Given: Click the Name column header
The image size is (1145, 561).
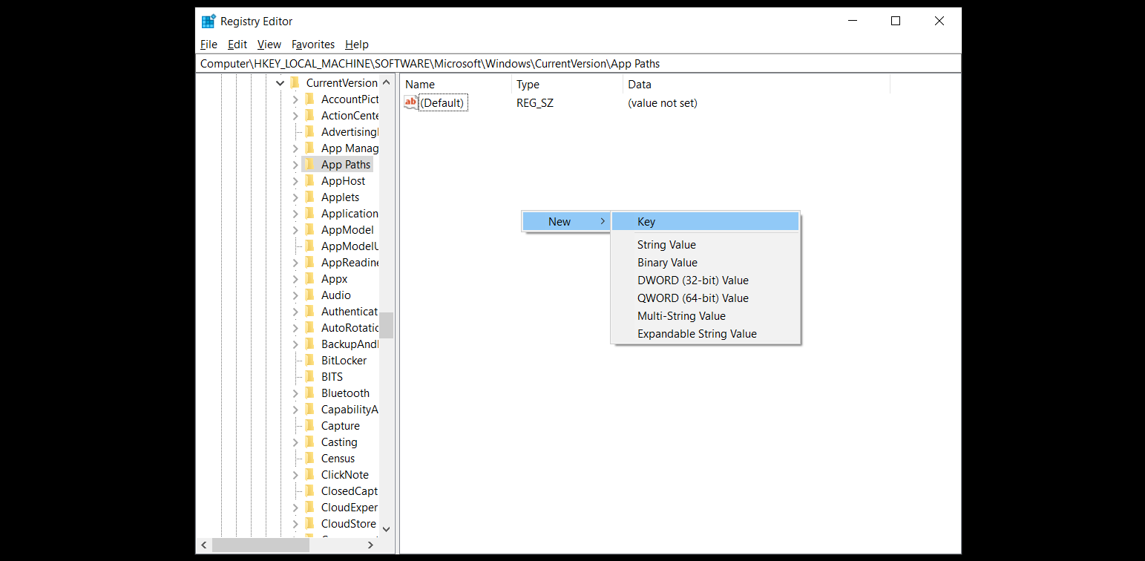Looking at the screenshot, I should 456,85.
